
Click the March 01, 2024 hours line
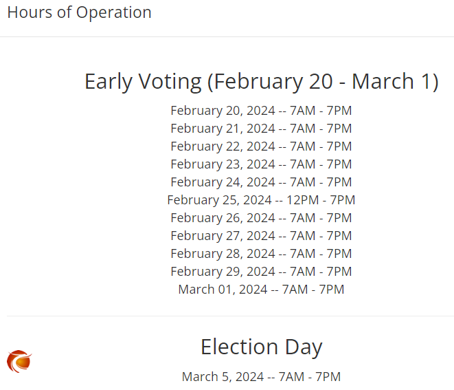click(x=261, y=290)
